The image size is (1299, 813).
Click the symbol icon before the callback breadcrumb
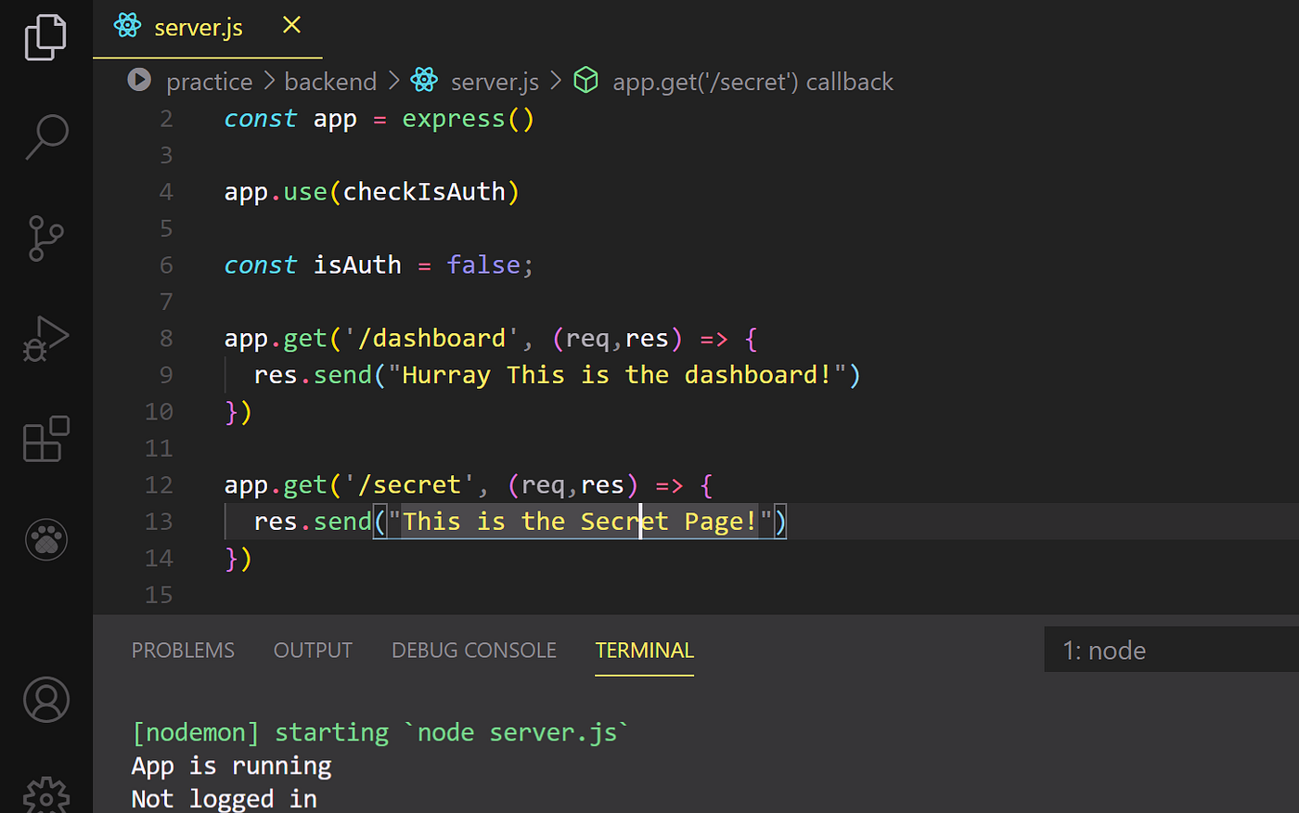[x=586, y=81]
